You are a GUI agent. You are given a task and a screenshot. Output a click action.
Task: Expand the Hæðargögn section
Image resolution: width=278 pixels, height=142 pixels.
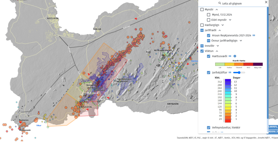click(223, 25)
